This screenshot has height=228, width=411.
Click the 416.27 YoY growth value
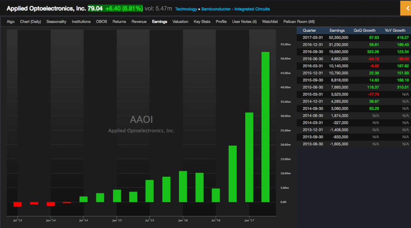[x=403, y=37]
